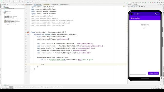
Task: Toggle the Resource Manager tool window
Action: [x=1, y=13]
